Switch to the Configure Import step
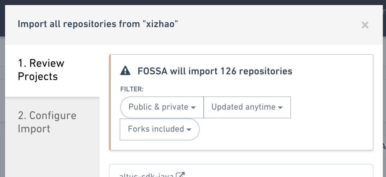The width and height of the screenshot is (386, 177). point(47,122)
